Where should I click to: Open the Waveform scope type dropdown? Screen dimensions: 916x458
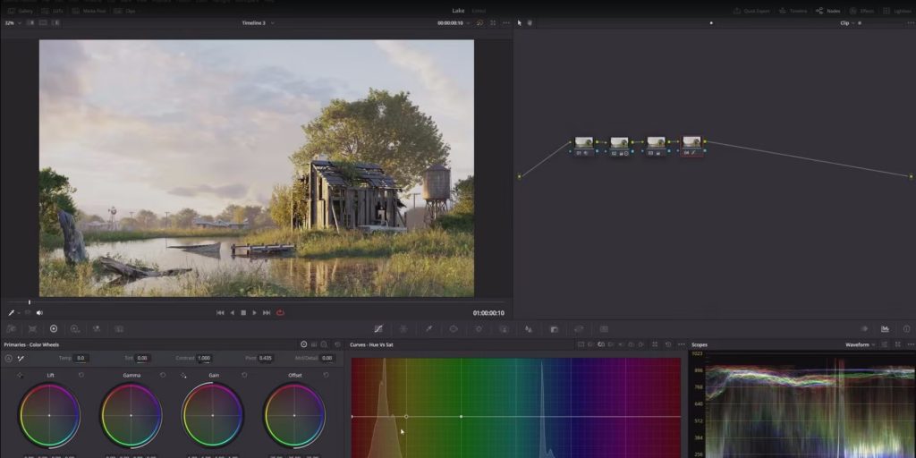click(x=860, y=344)
